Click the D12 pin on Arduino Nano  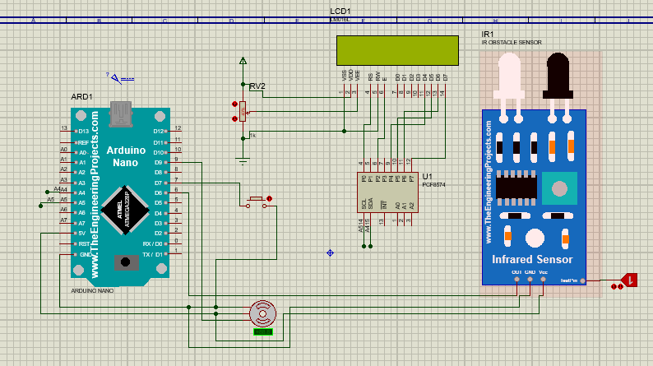(x=173, y=131)
